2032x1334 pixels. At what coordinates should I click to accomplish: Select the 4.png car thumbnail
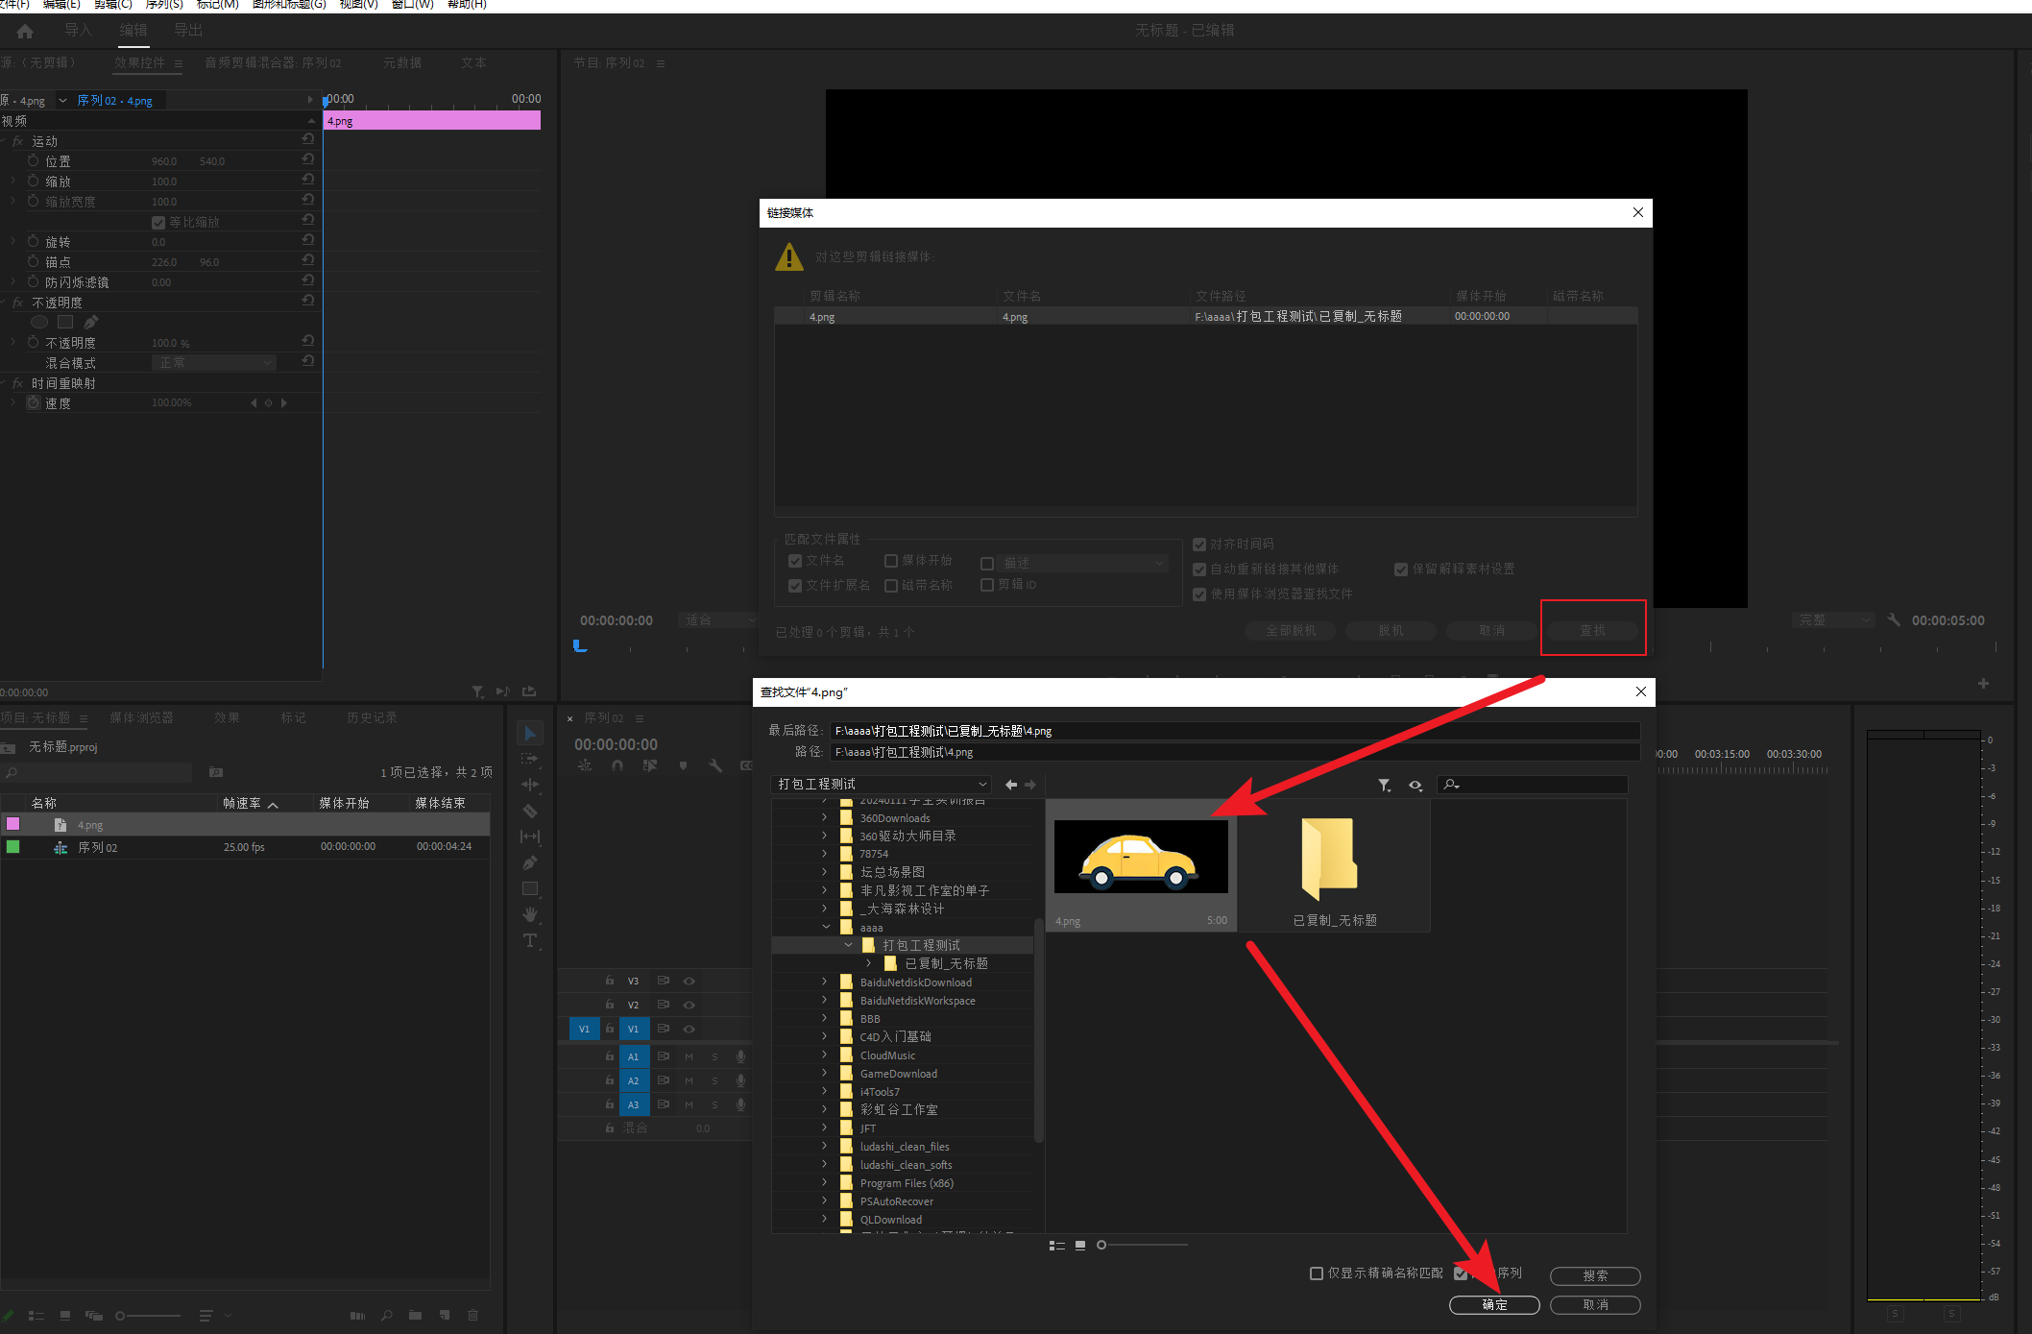click(1140, 857)
